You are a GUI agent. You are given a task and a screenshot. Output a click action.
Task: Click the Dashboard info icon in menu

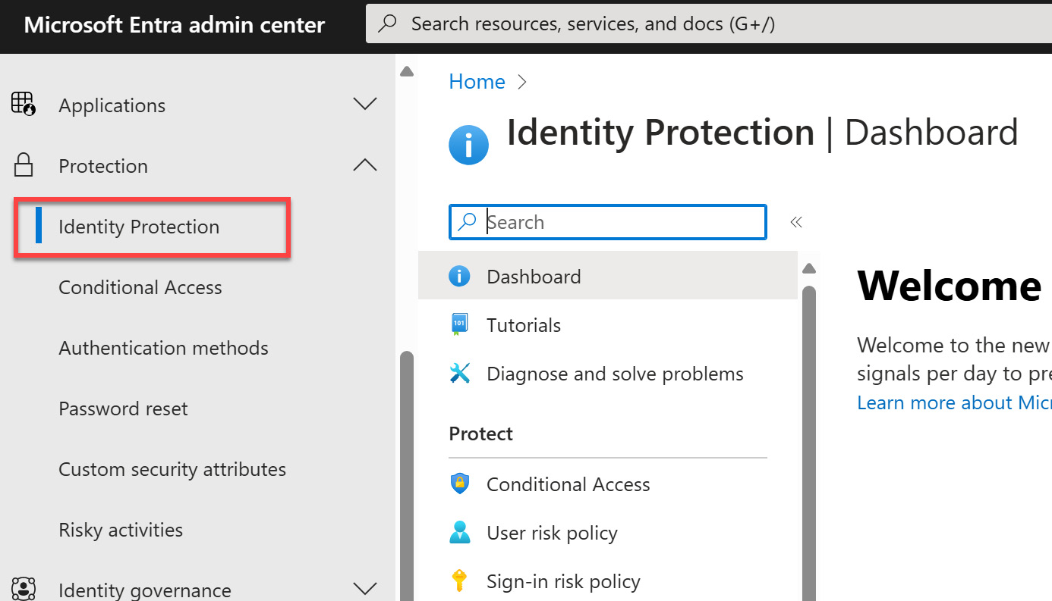459,276
